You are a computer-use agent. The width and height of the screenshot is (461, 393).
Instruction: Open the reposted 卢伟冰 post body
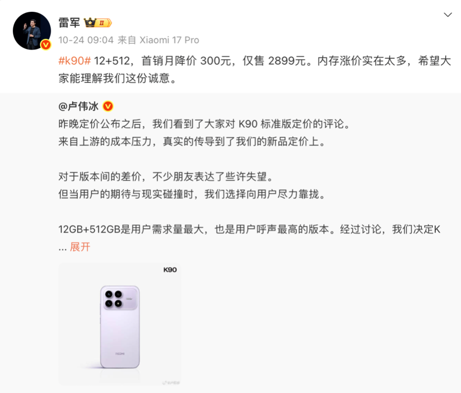coord(249,185)
